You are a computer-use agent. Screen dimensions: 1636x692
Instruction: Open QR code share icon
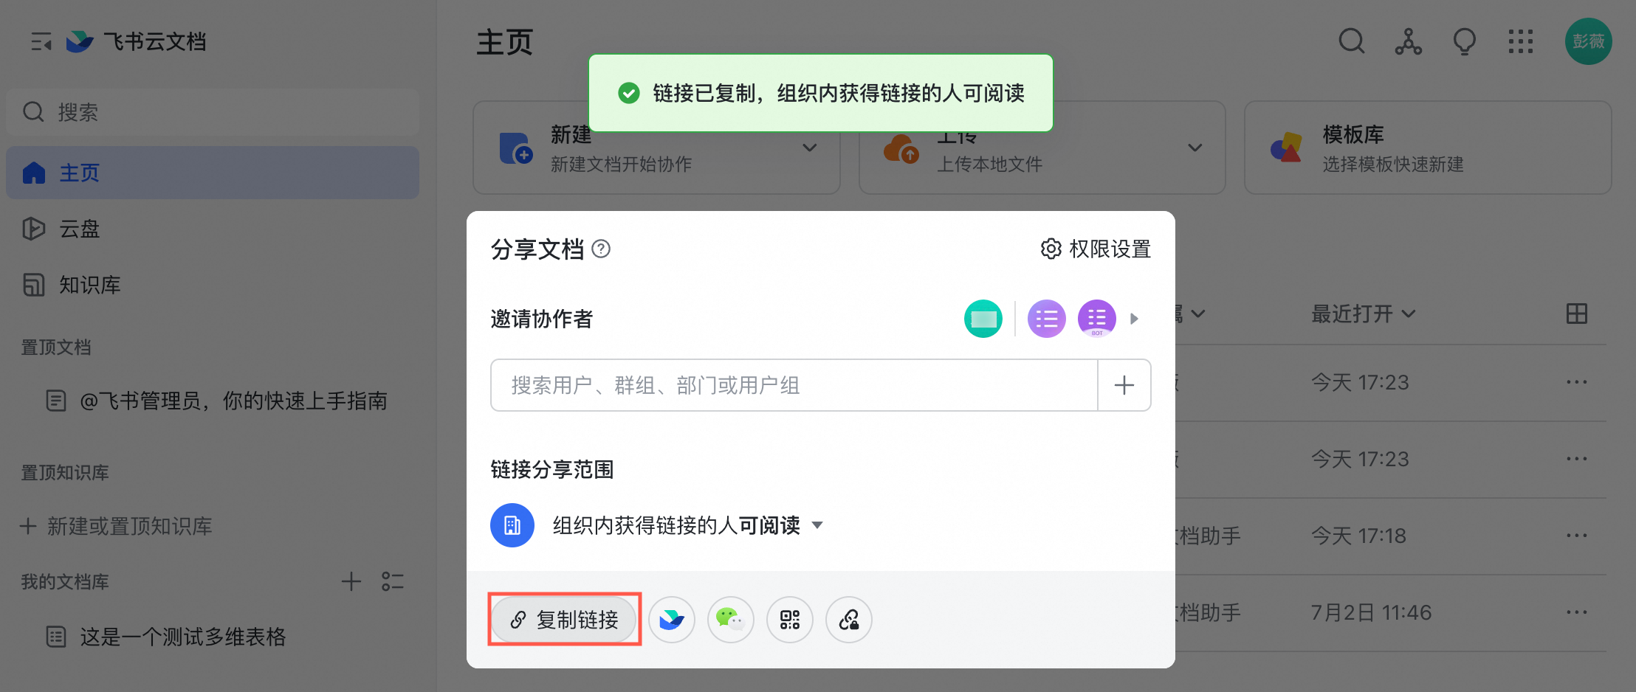789,620
